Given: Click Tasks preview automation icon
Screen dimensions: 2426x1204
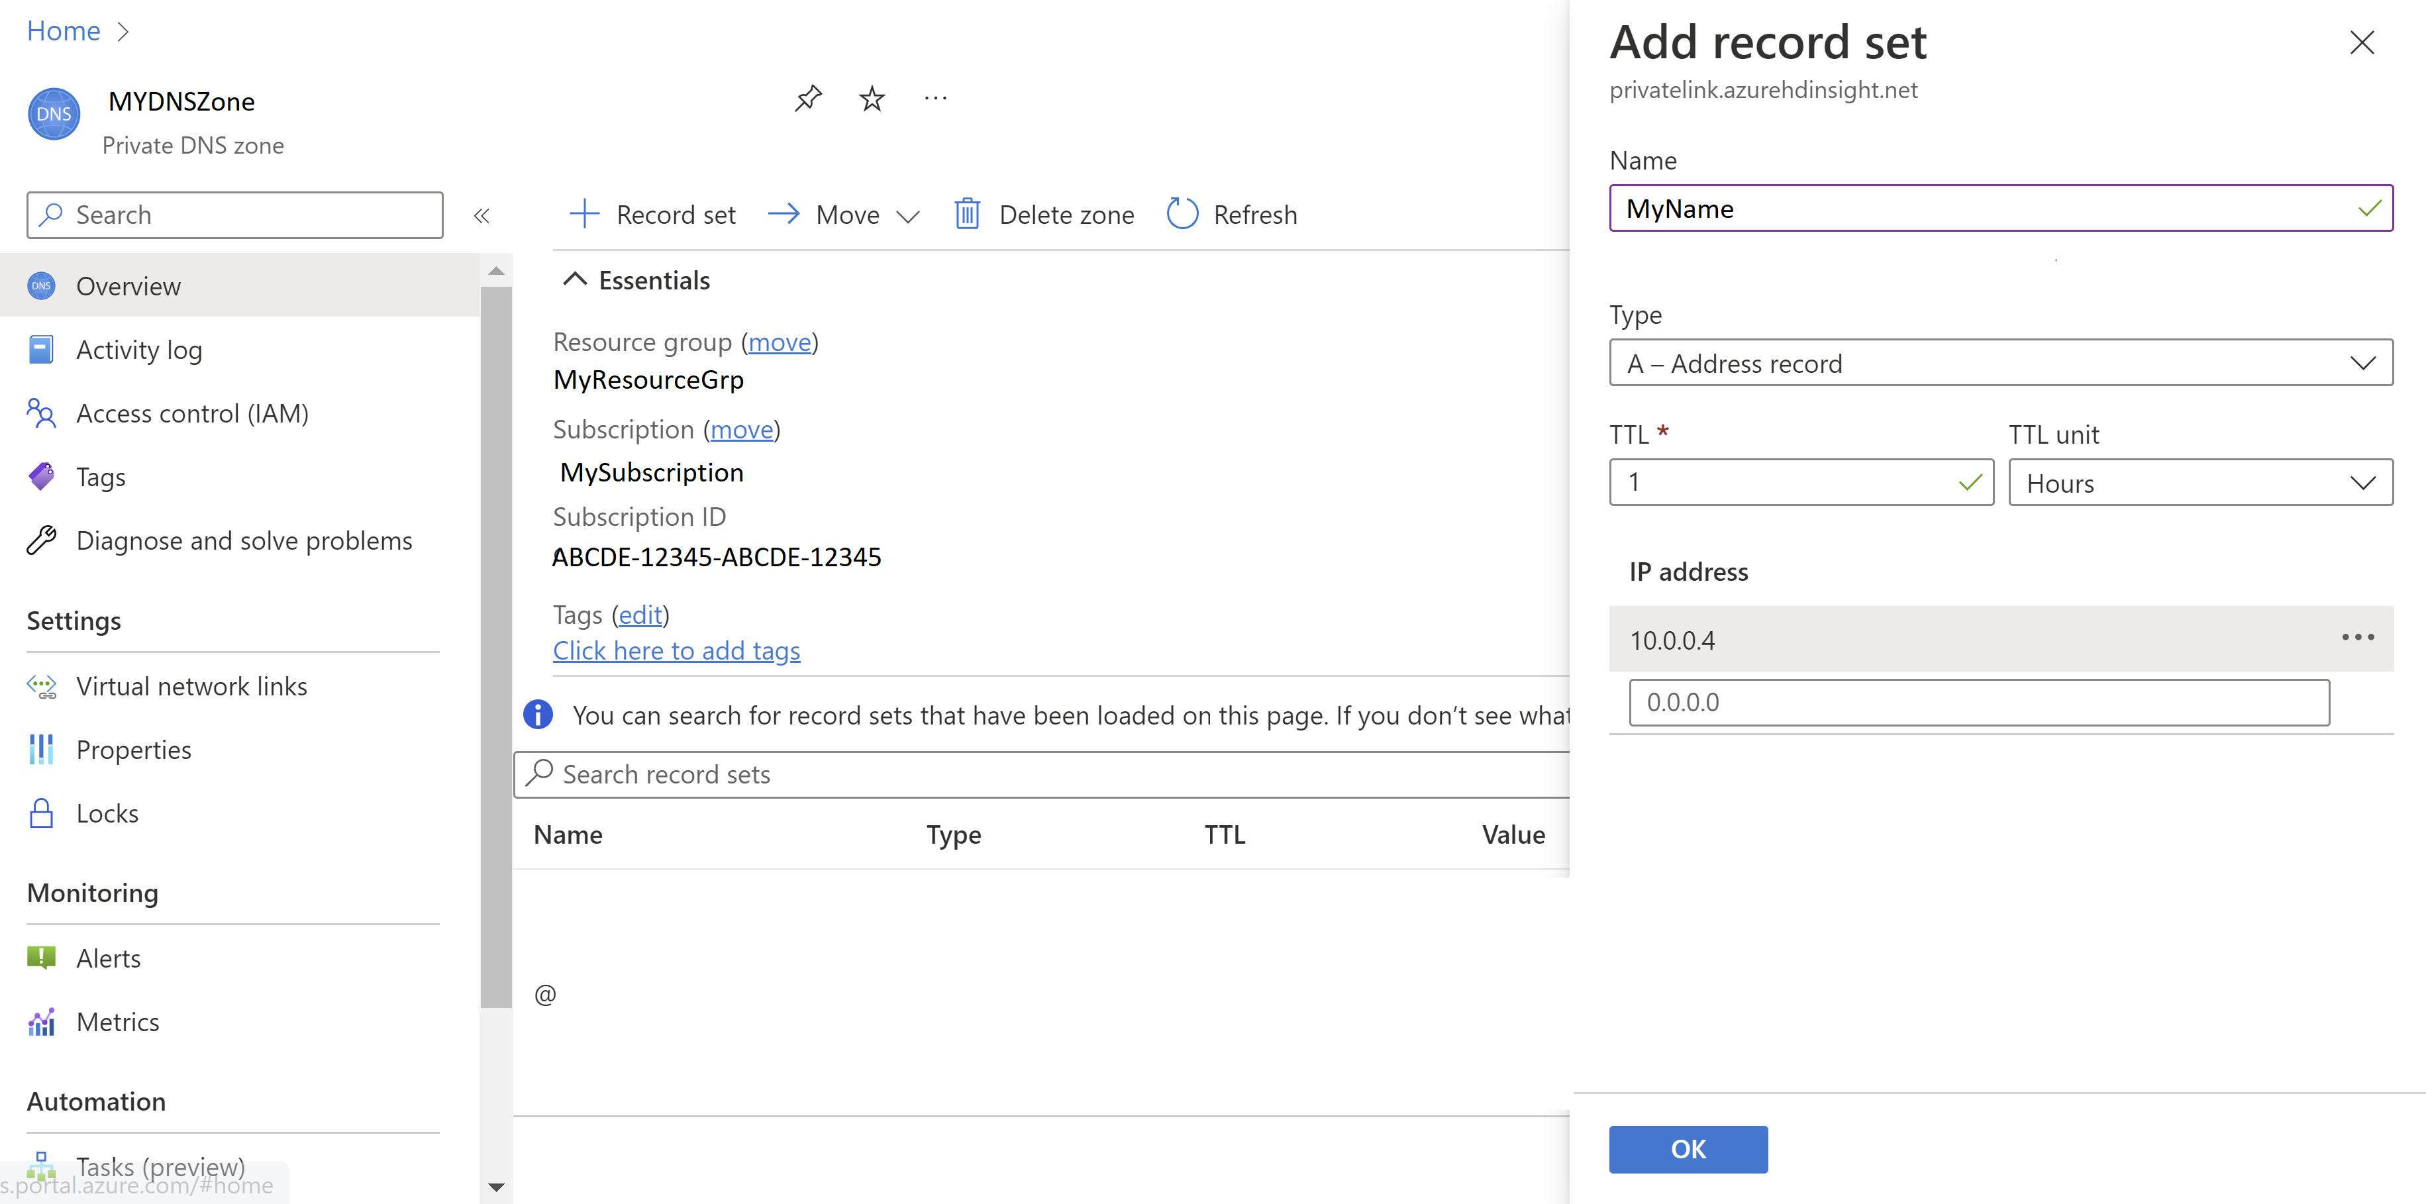Looking at the screenshot, I should click(x=43, y=1170).
